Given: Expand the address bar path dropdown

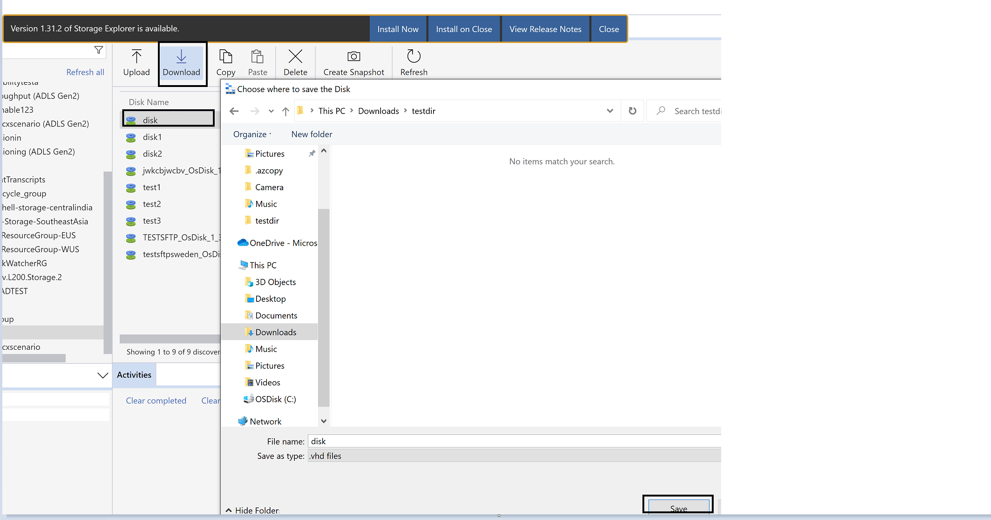Looking at the screenshot, I should 610,111.
